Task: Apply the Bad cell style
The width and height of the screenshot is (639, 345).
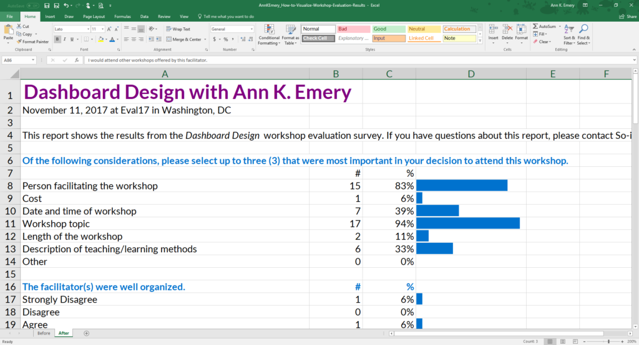Action: [353, 29]
